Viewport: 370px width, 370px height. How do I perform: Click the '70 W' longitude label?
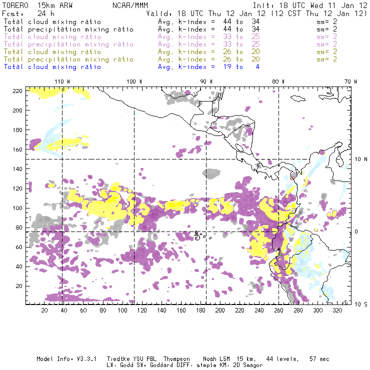click(x=350, y=81)
